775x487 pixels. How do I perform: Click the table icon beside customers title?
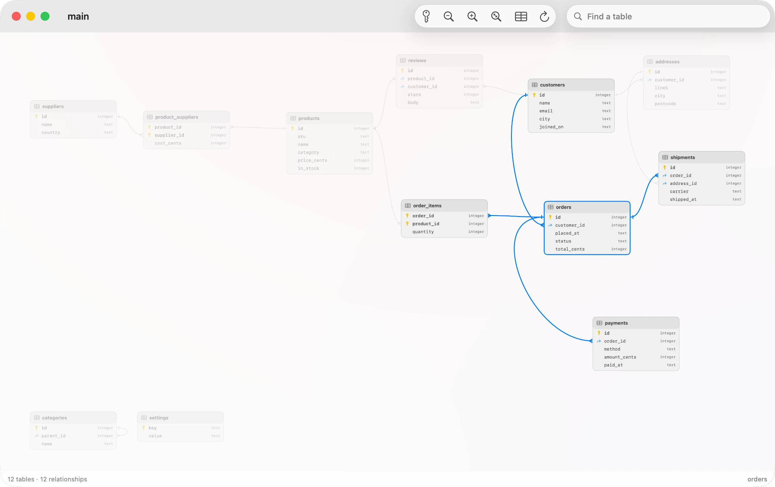[x=535, y=85]
